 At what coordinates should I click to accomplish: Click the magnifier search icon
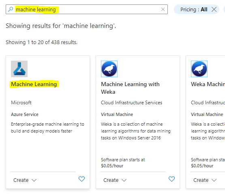coord(11,9)
